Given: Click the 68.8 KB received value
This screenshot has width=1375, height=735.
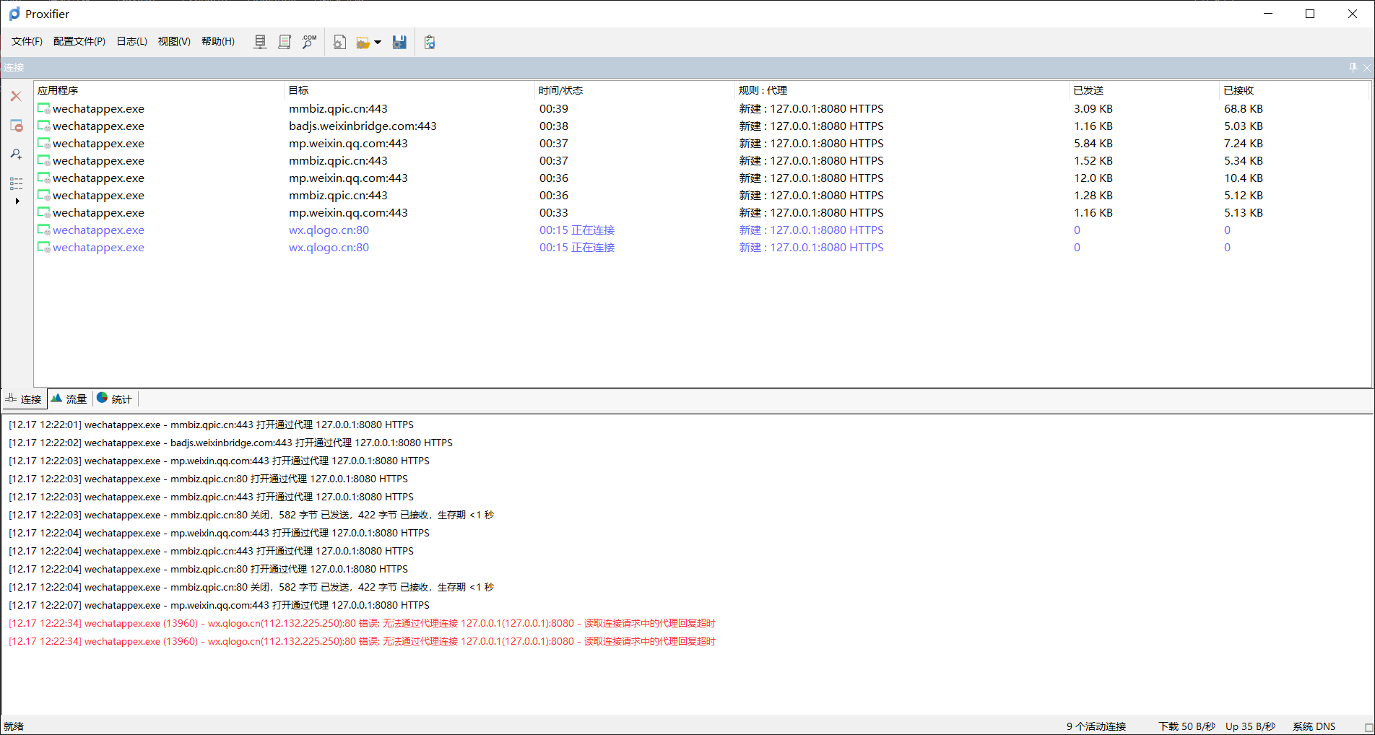Looking at the screenshot, I should pos(1244,109).
